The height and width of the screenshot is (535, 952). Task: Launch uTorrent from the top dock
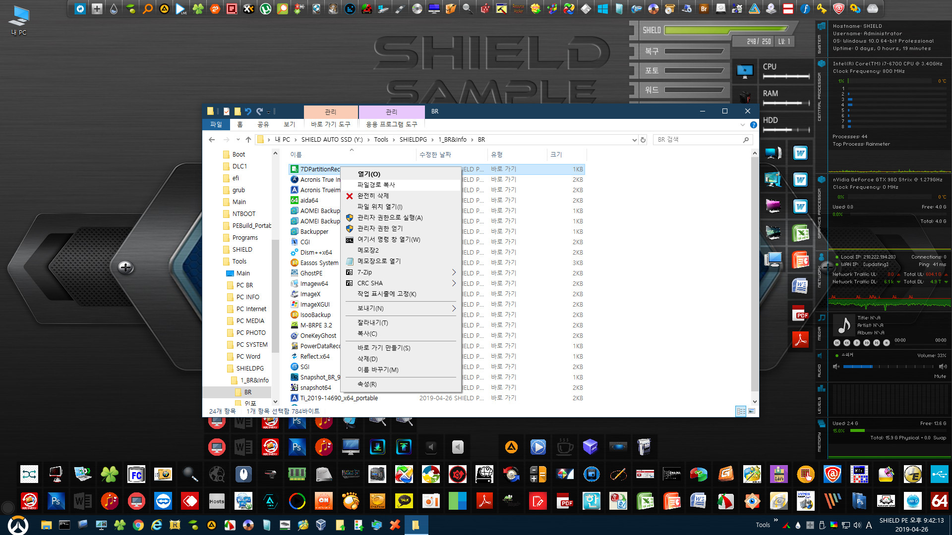(265, 8)
